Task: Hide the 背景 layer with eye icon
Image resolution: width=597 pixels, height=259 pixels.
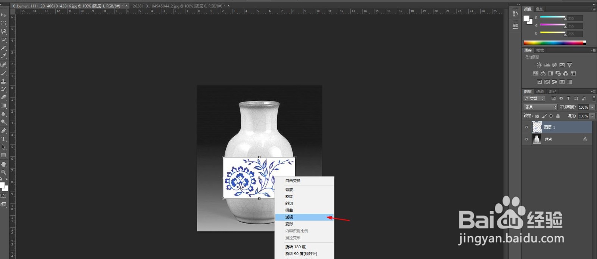Action: click(x=526, y=139)
